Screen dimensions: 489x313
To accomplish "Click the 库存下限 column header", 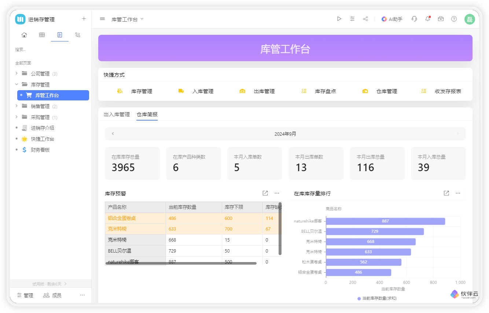I will (242, 207).
